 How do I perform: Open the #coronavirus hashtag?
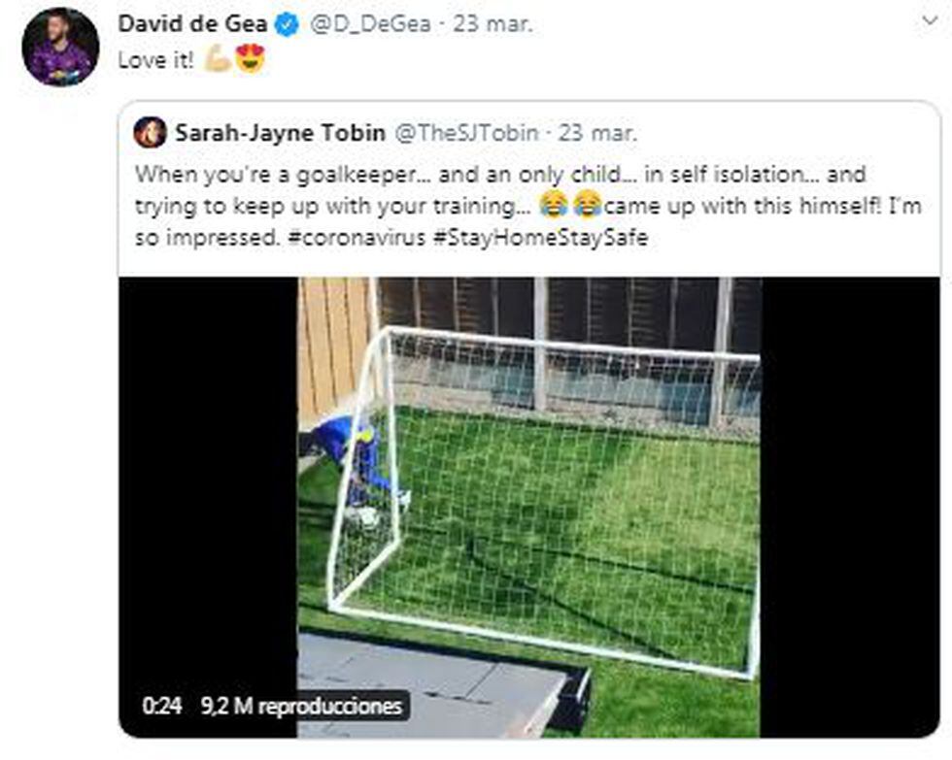(x=354, y=238)
